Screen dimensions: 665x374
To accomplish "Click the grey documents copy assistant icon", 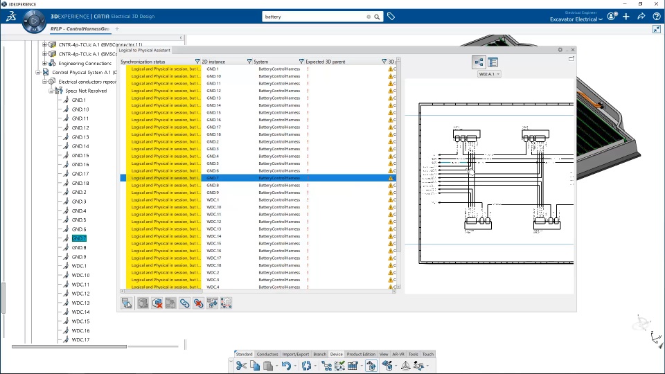I will click(x=170, y=303).
